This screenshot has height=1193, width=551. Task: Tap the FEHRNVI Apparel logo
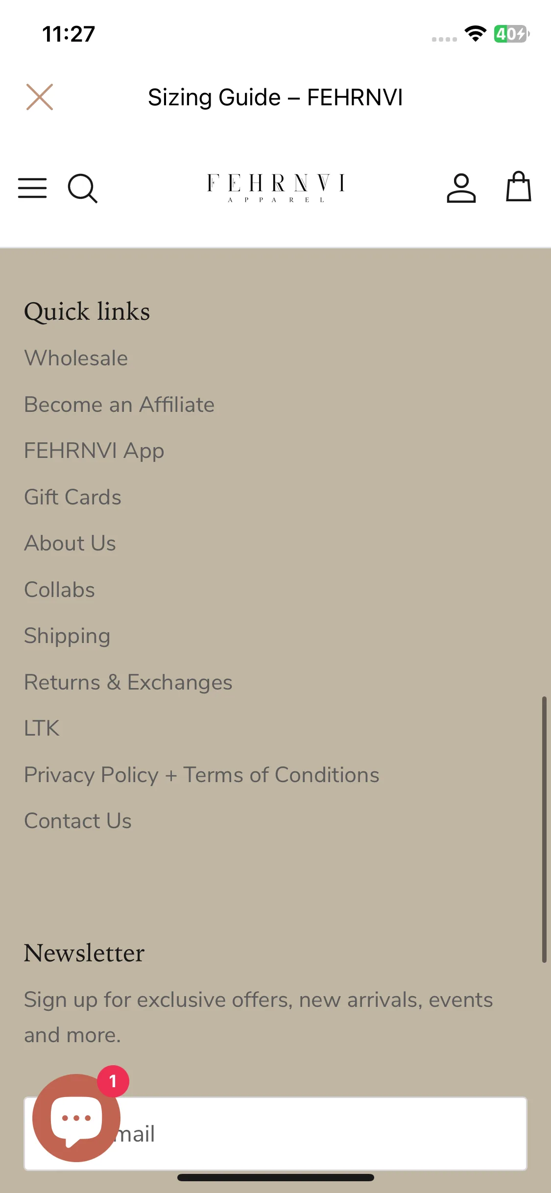point(276,188)
